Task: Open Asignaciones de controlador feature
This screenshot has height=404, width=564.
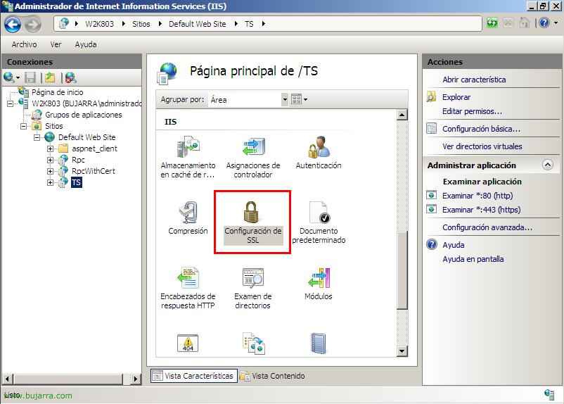Action: pos(253,157)
